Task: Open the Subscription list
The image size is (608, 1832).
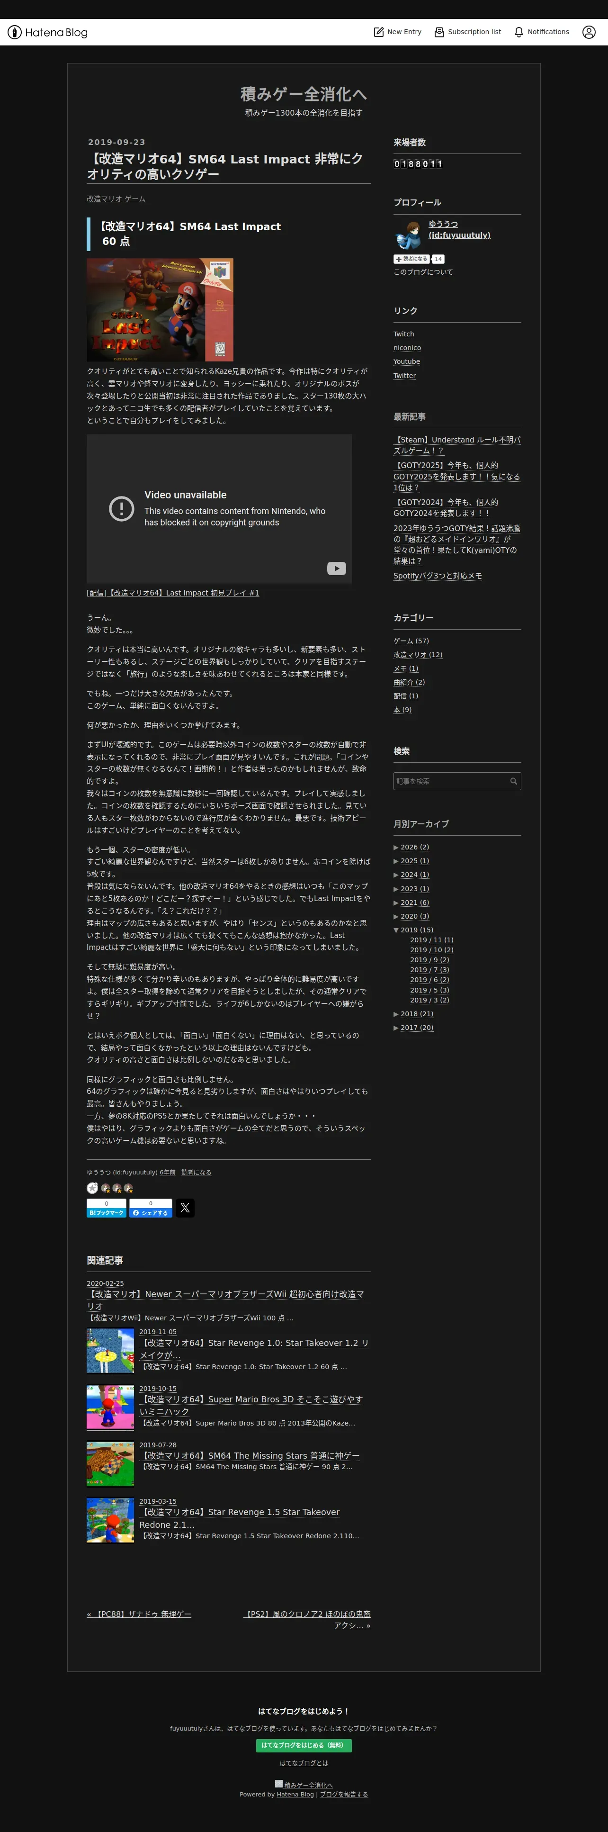Action: tap(467, 32)
